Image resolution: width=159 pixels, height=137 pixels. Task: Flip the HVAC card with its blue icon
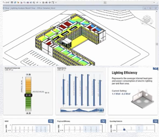point(51,121)
